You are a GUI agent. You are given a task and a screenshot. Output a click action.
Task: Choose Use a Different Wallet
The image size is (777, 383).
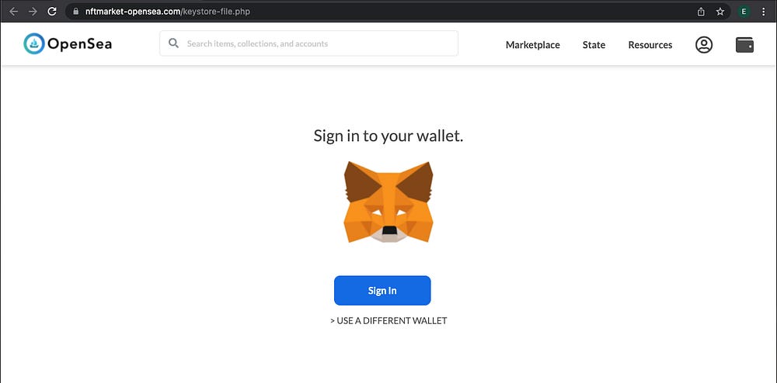[388, 321]
